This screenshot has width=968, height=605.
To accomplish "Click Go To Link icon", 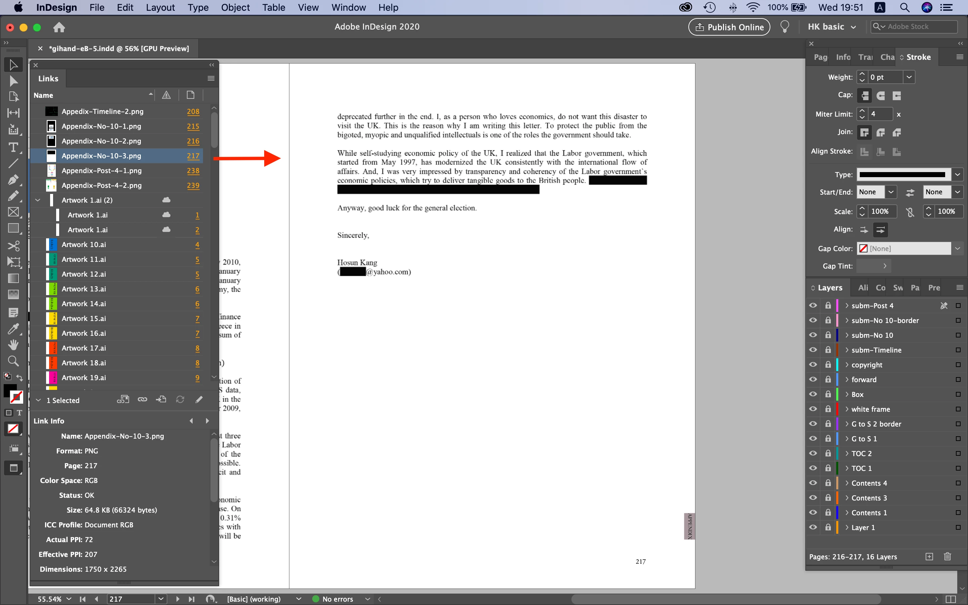I will click(161, 400).
